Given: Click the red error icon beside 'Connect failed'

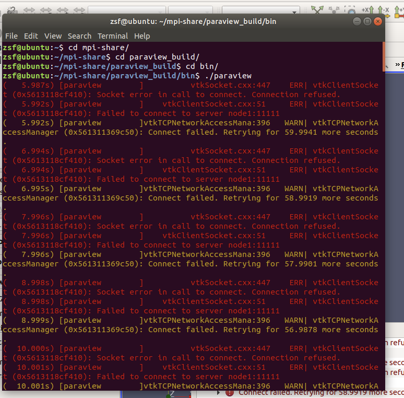Looking at the screenshot, I should click(229, 393).
